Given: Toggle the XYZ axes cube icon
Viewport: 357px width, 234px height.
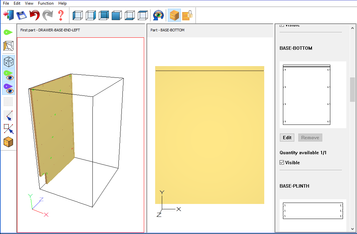Looking at the screenshot, I should [9, 62].
